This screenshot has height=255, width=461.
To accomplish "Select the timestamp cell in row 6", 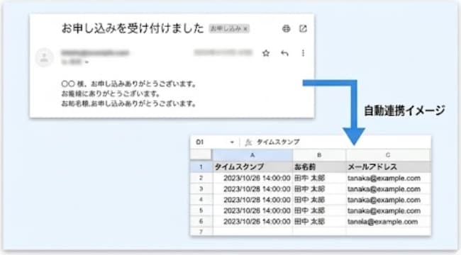I will [252, 221].
